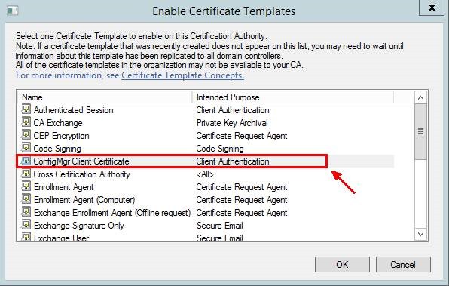Screen dimensions: 449x286
Task: Confirm with the OK button
Action: pos(342,264)
